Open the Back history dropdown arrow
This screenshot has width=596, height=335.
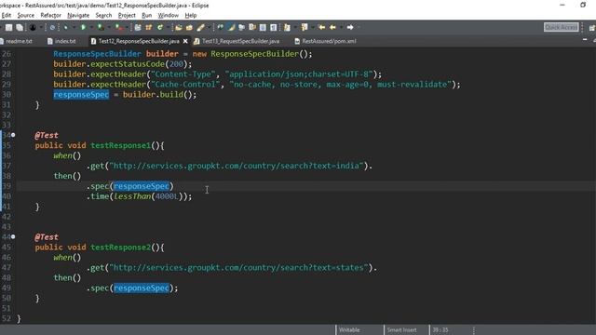click(x=341, y=27)
